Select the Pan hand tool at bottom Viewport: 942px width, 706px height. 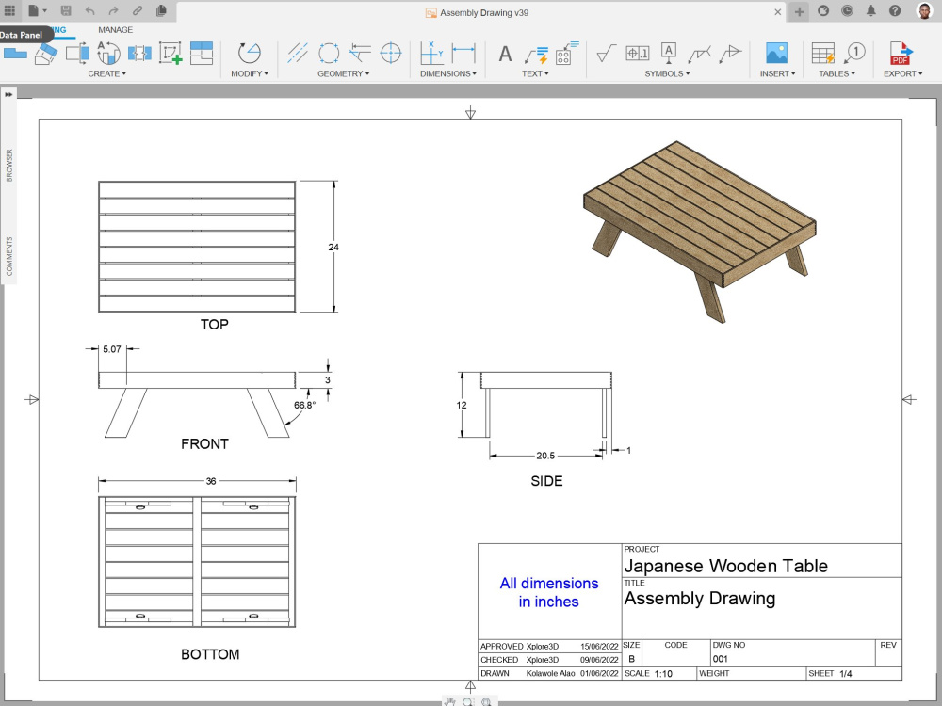click(x=450, y=702)
